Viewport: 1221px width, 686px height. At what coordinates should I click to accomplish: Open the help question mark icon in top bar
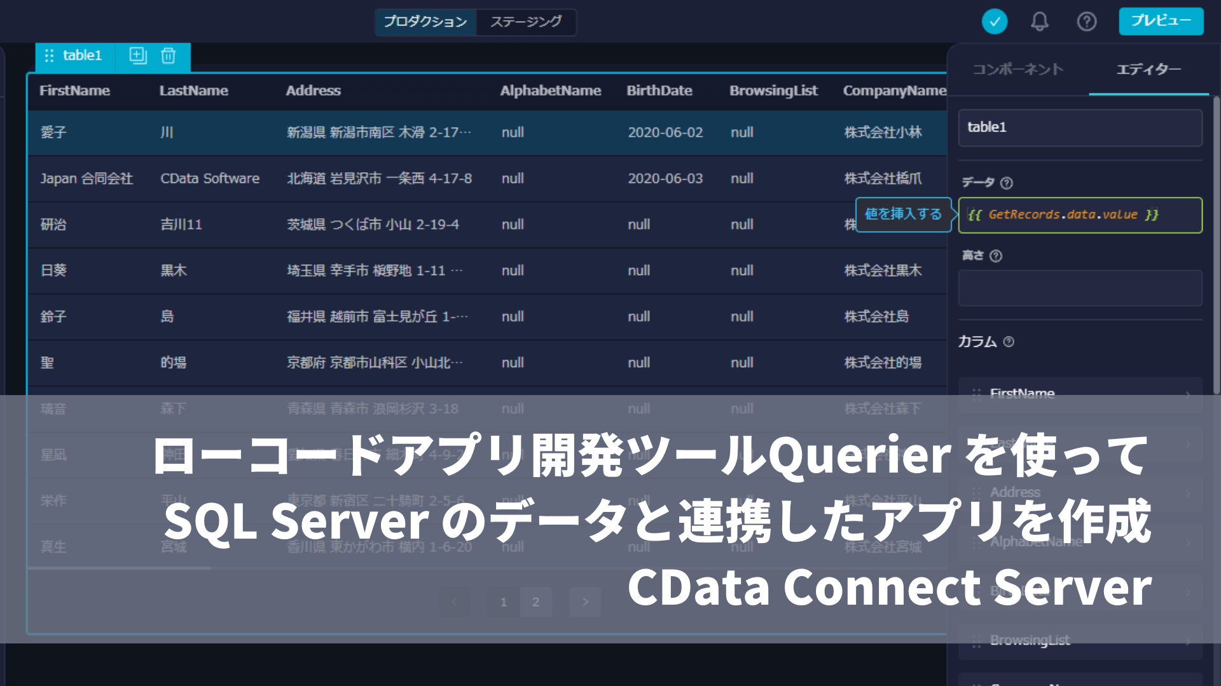tap(1087, 21)
